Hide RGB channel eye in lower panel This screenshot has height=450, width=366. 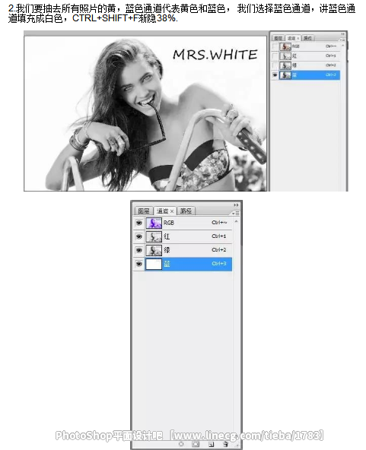click(x=139, y=223)
